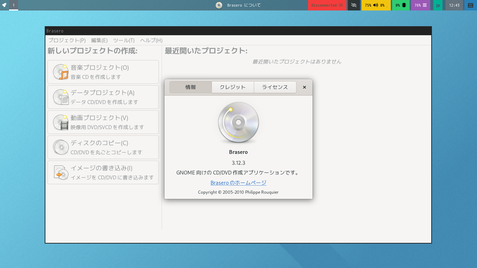Click the jp keyboard layout indicator

click(x=438, y=5)
